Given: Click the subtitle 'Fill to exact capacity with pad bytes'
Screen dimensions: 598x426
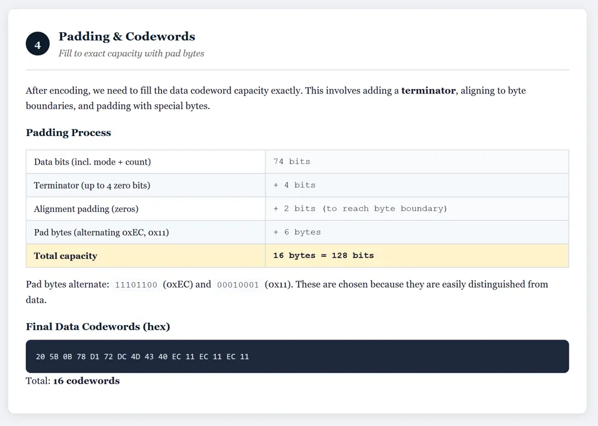Looking at the screenshot, I should pyautogui.click(x=131, y=53).
